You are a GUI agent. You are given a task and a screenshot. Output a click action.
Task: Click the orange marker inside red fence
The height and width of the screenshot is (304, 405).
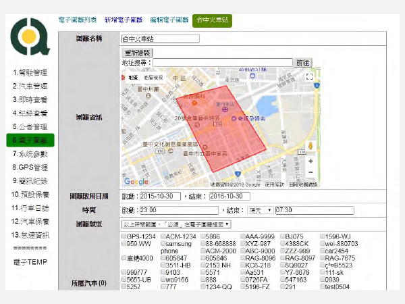point(194,103)
